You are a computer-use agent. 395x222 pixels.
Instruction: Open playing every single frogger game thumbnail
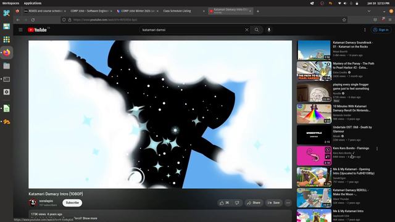click(314, 92)
